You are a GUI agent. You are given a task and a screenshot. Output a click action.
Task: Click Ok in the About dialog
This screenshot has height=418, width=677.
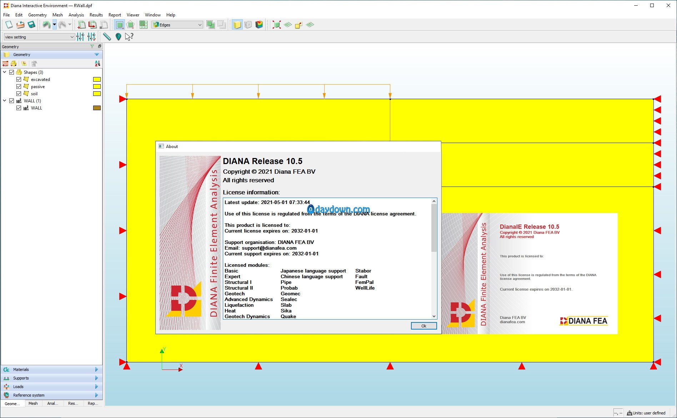coord(424,326)
